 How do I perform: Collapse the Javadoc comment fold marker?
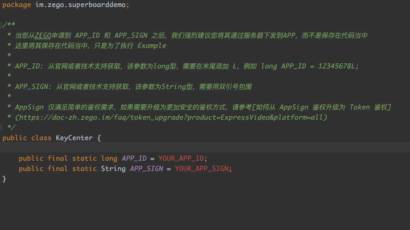[1, 25]
